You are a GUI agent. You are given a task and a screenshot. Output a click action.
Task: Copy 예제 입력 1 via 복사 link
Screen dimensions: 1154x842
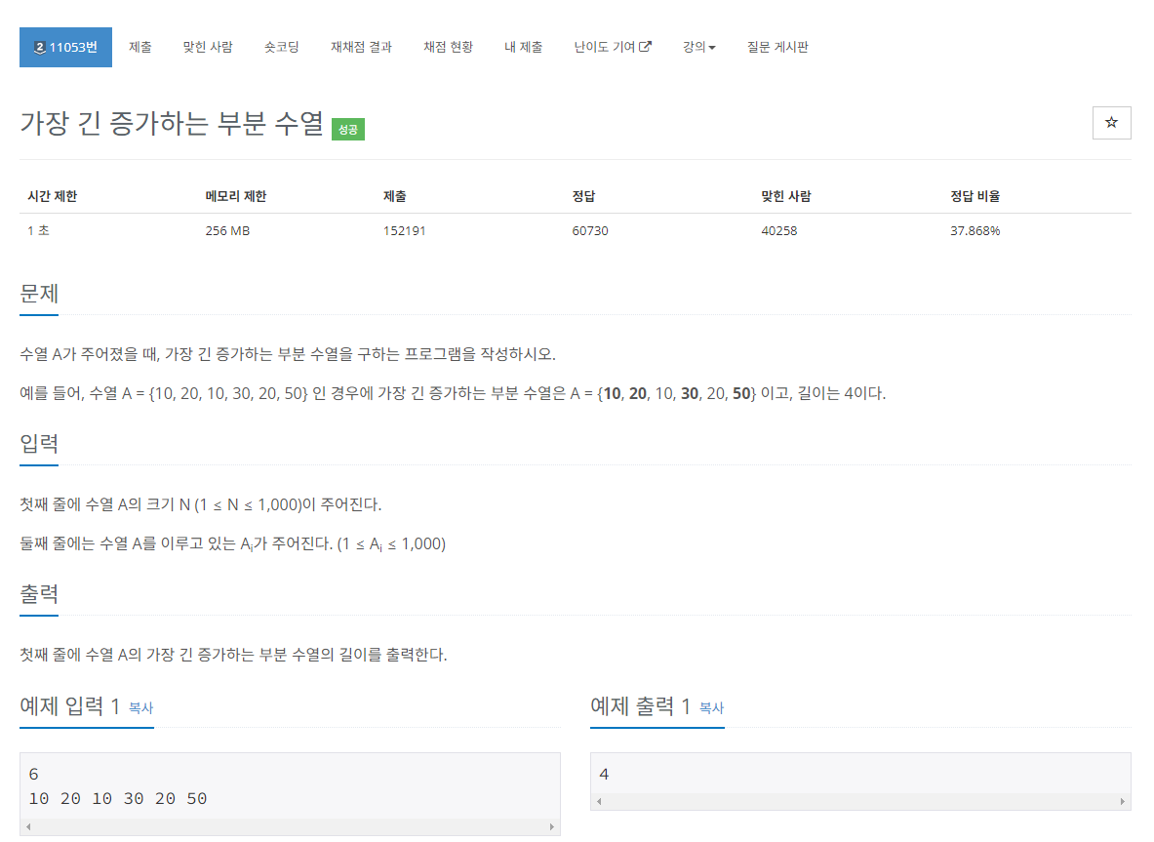click(140, 708)
